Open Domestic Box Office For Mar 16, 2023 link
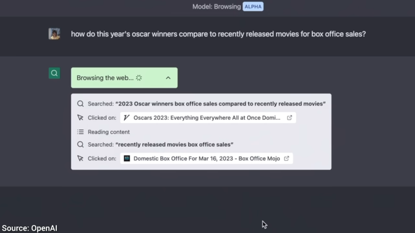415x233 pixels. 206,159
